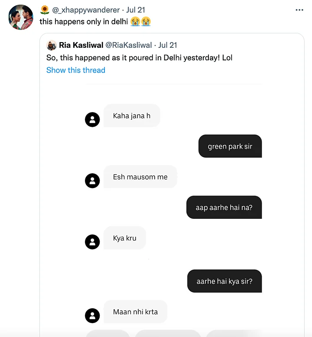This screenshot has height=337, width=312.
Task: Click the sender avatar beside 'Kya kru'
Action: click(x=92, y=241)
